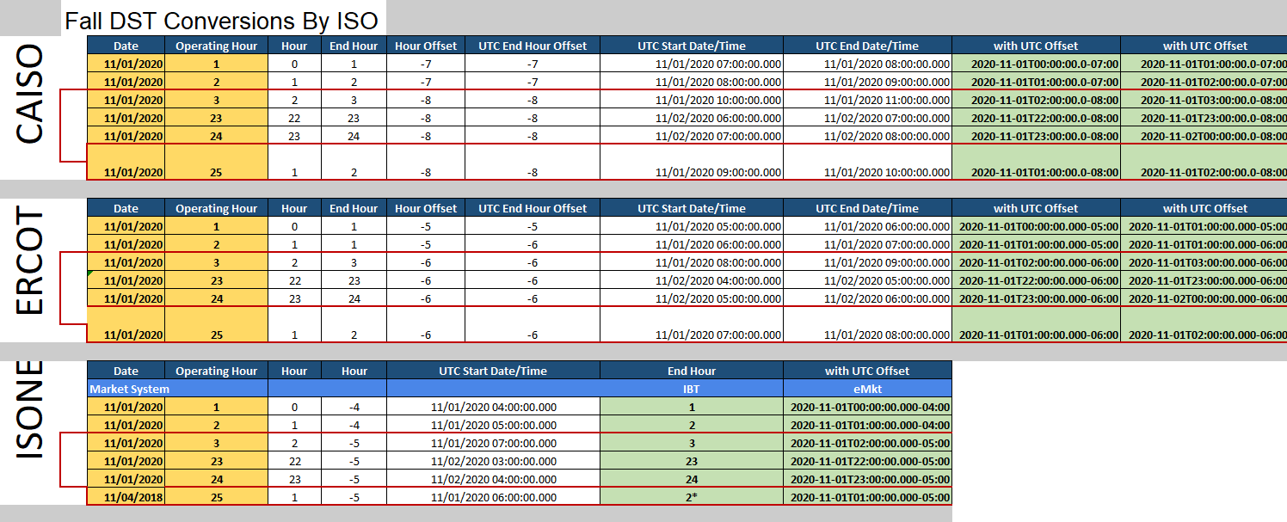Select cell '2020-11-01T01:00:00.0-08:00'
1287x522 pixels.
pos(1036,162)
